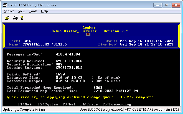The image size is (183, 114).
Task: Click the Datastore Size '0.0 of 10 GB'
Action: pyautogui.click(x=69, y=78)
